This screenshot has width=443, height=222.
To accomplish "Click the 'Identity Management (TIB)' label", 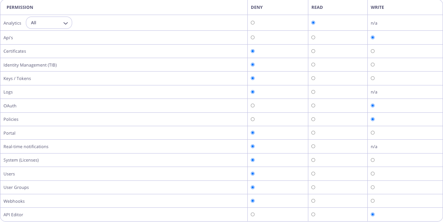I will click(x=30, y=65).
